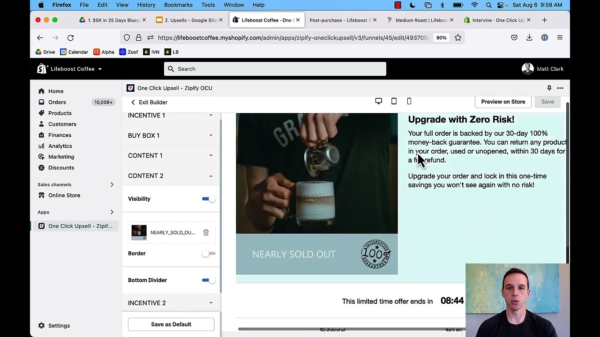600x337 pixels.
Task: Open Drive bookmark
Action: 45,52
